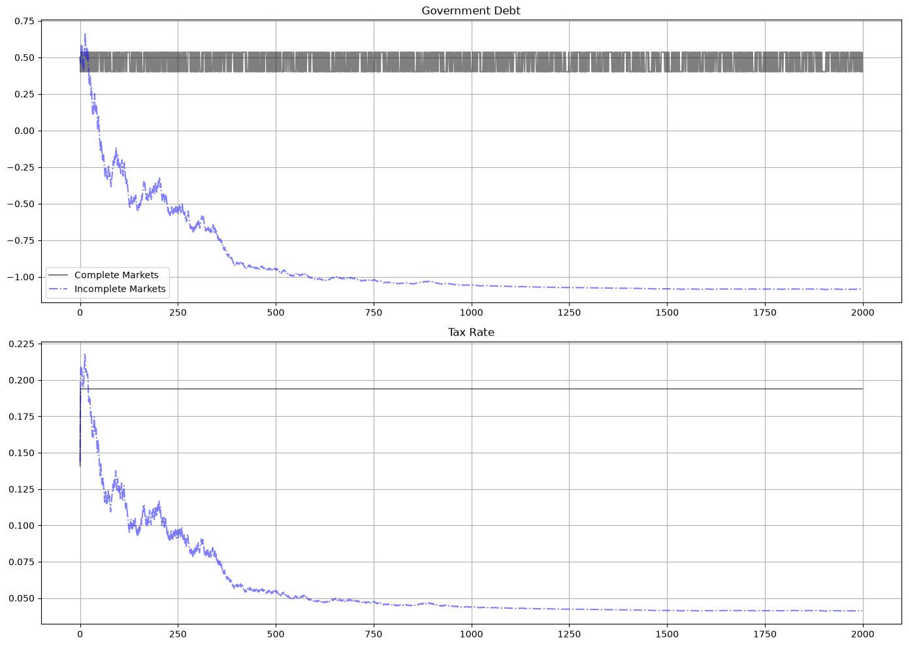Click y-axis label 0.00 on the Government Debt plot

point(24,131)
